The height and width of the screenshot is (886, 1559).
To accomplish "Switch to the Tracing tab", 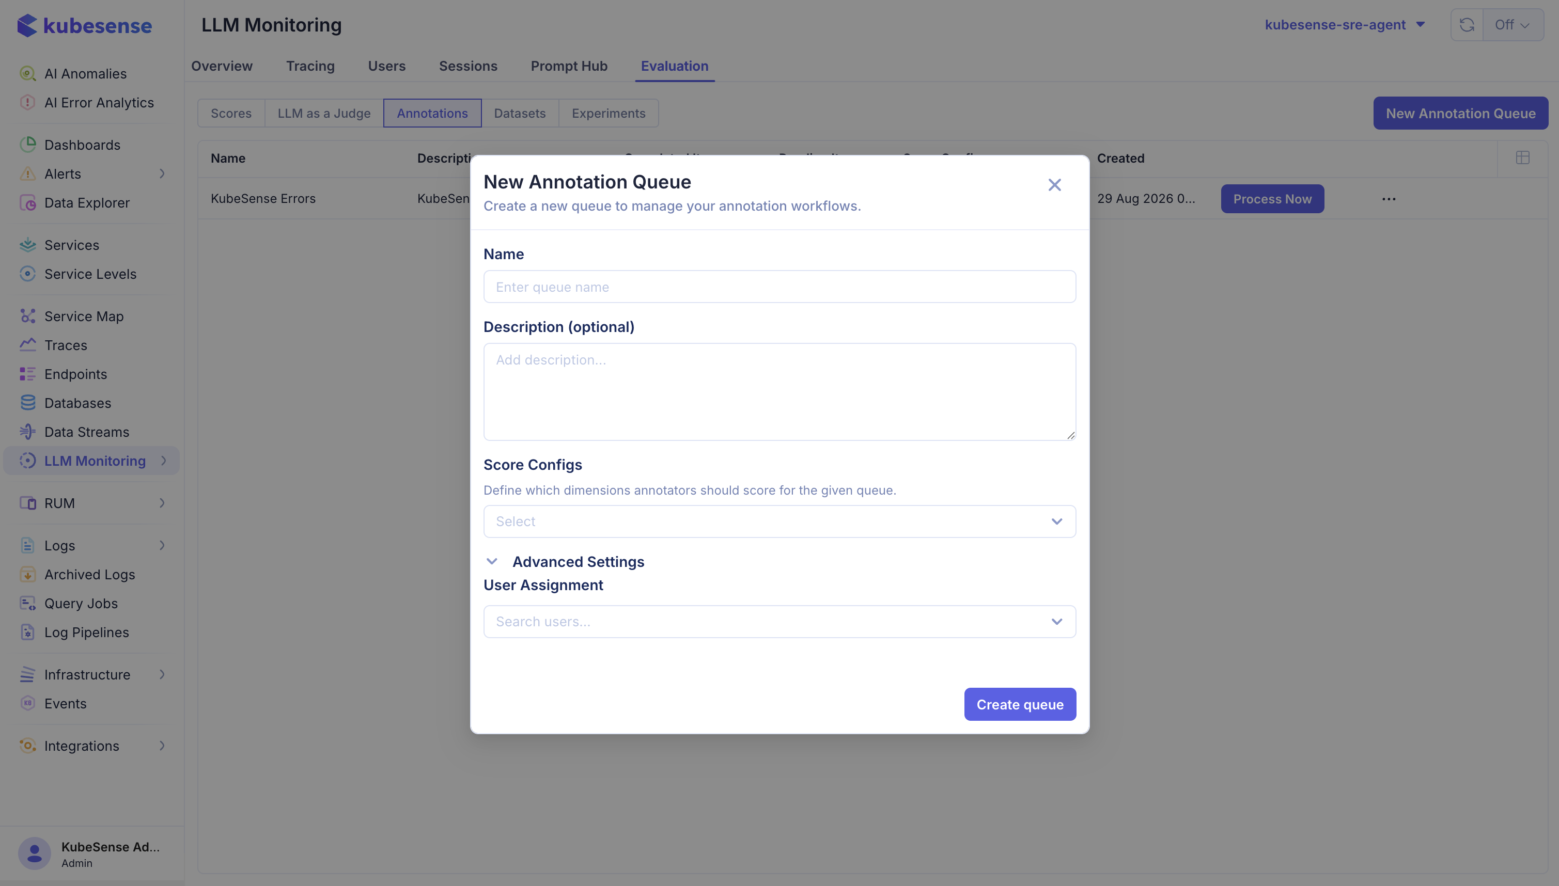I will coord(310,66).
